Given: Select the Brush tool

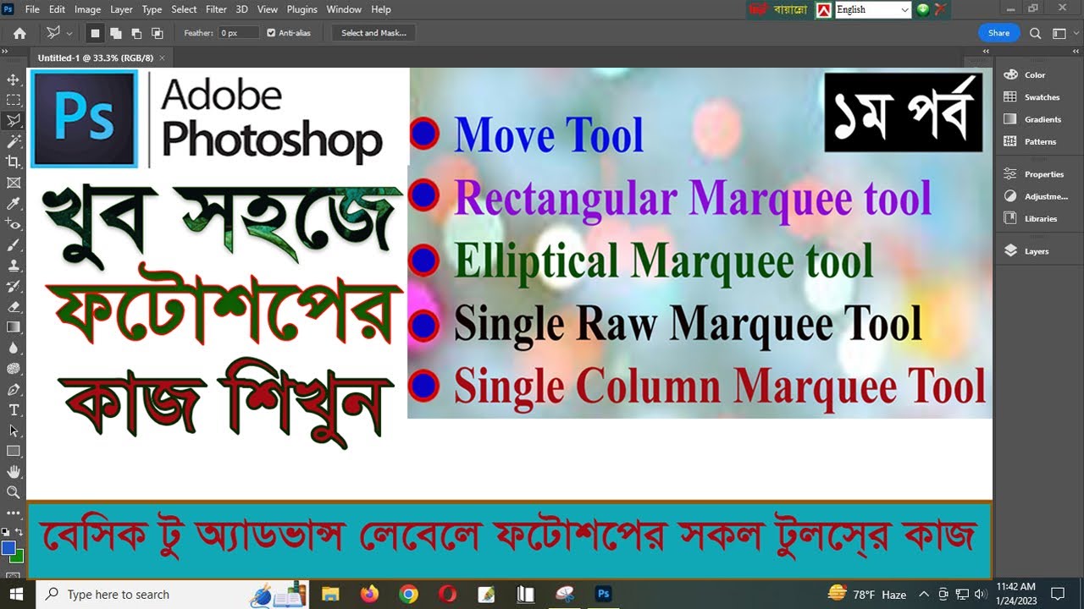Looking at the screenshot, I should pos(14,244).
